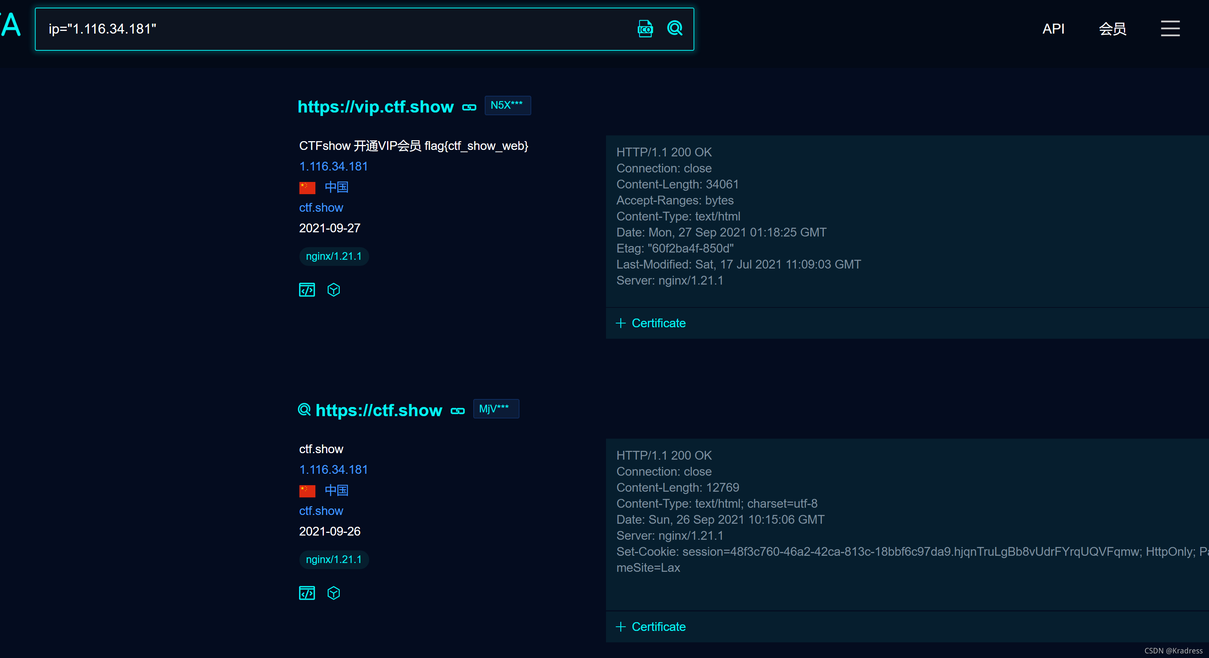
Task: Click the cube component icon for vip.ctf.show
Action: tap(333, 290)
